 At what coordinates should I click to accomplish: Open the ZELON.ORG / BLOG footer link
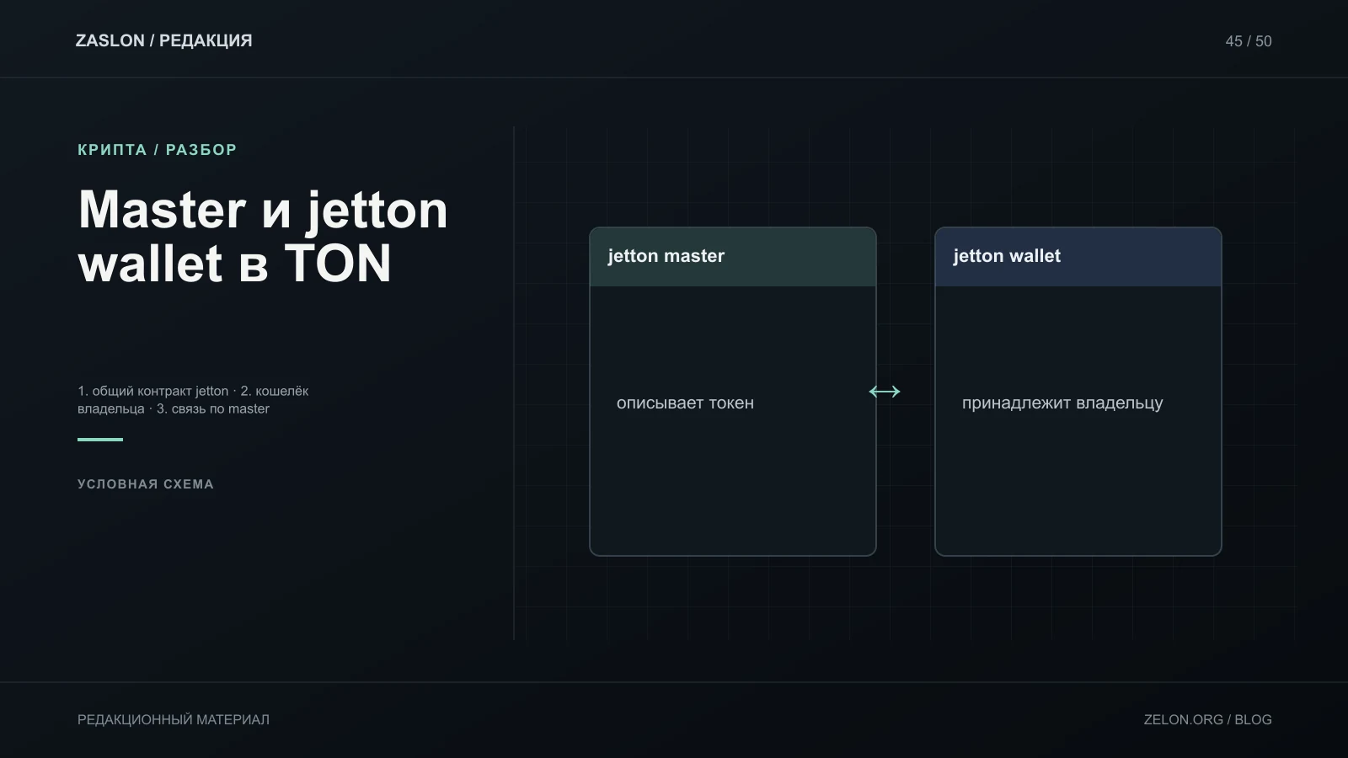point(1207,720)
